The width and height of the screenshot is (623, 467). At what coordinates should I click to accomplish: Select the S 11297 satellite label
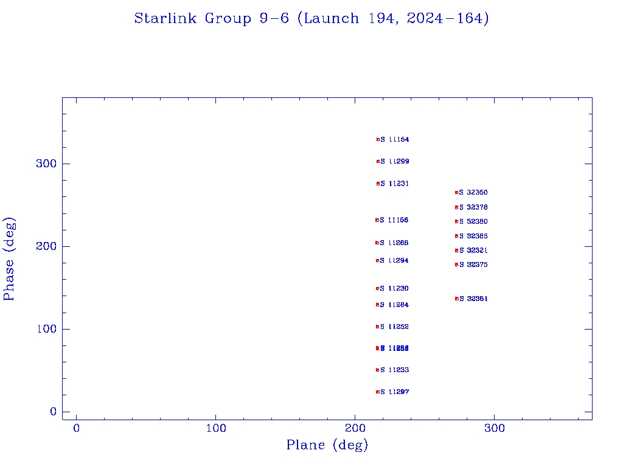click(x=394, y=392)
